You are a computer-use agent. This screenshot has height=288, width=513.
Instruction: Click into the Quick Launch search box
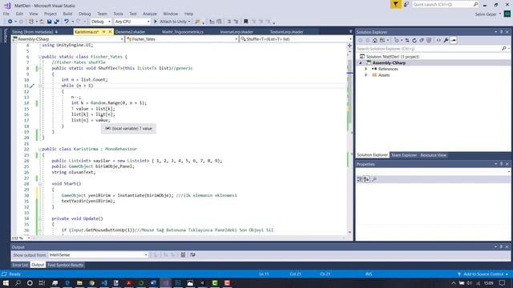click(446, 4)
